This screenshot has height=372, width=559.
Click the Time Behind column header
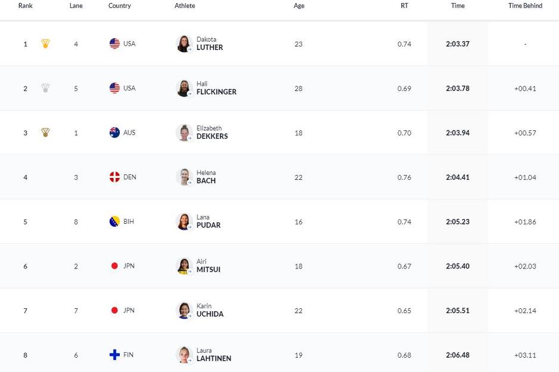click(x=525, y=6)
